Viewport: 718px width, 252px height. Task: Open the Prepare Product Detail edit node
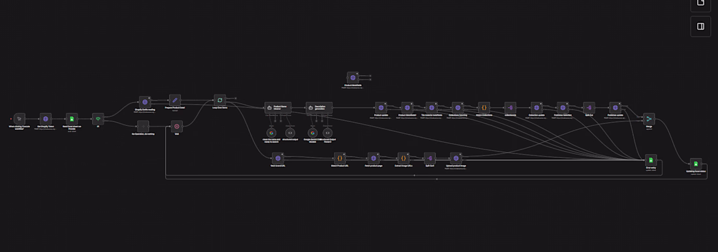175,101
